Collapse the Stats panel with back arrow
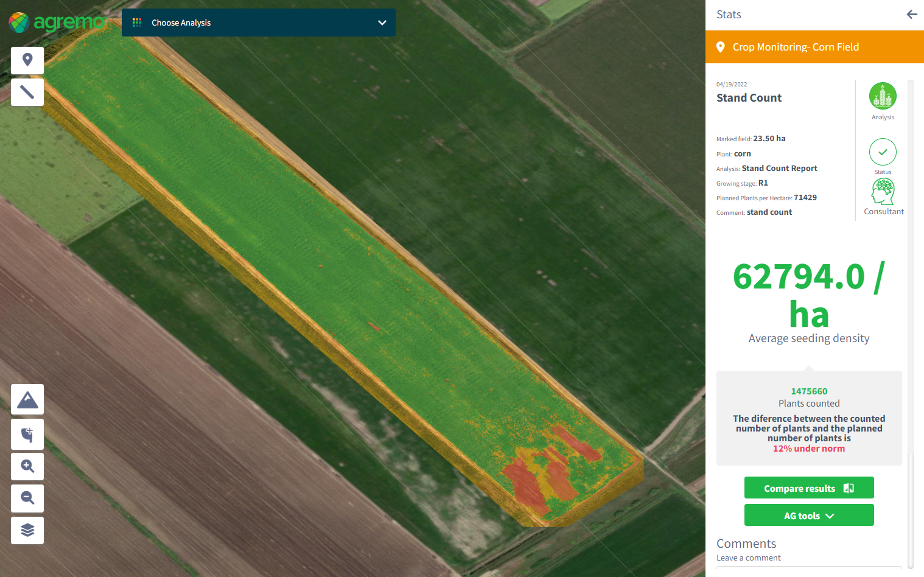 point(911,15)
